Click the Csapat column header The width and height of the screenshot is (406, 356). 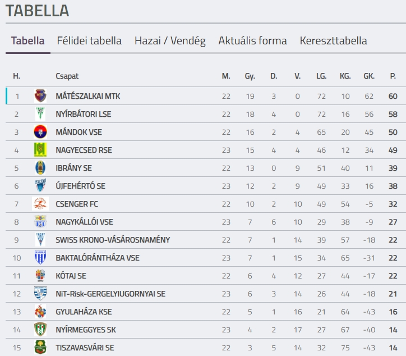(x=67, y=76)
